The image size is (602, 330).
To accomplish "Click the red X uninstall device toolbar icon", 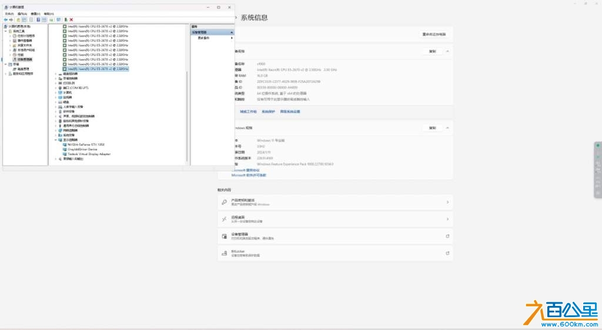I will pos(71,19).
